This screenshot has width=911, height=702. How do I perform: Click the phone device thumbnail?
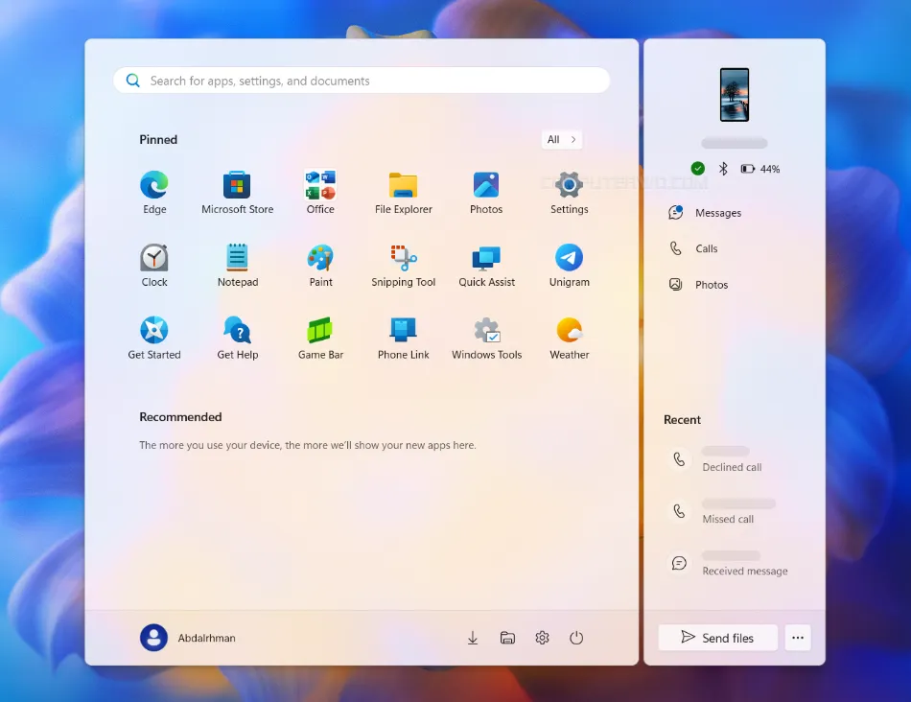tap(735, 95)
